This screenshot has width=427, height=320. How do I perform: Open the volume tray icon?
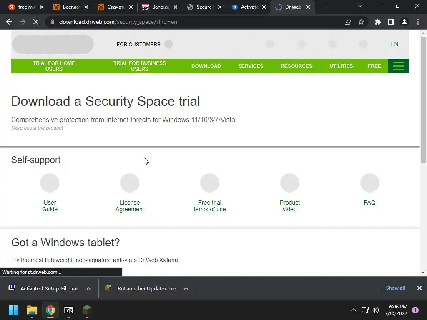[x=375, y=310]
